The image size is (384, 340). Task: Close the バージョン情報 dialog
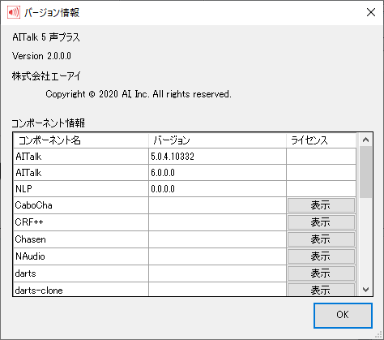(x=371, y=12)
